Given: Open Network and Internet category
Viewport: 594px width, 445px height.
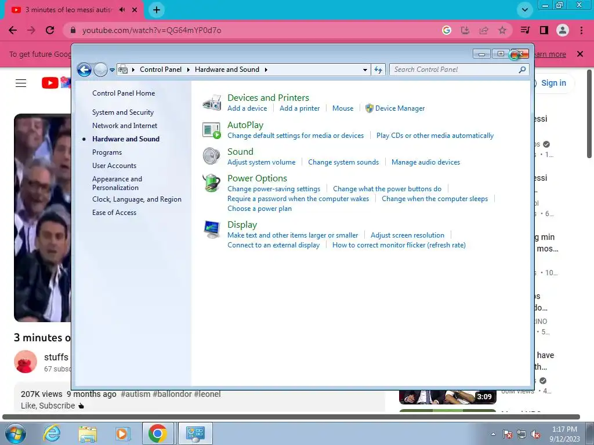Looking at the screenshot, I should click(x=125, y=126).
